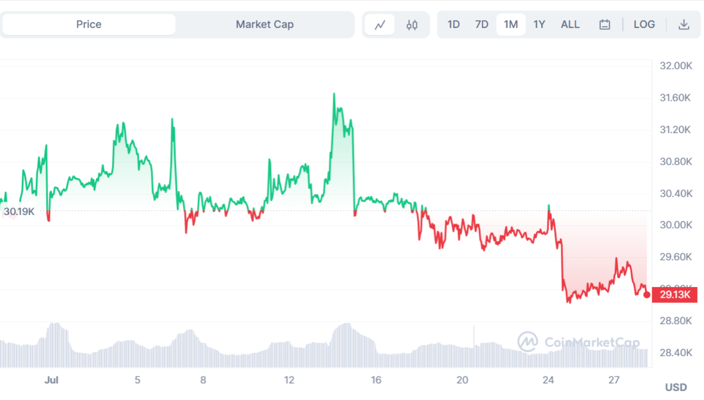Screen dimensions: 704x400
Task: Click the 30.19K opening price label
Action: click(x=19, y=212)
